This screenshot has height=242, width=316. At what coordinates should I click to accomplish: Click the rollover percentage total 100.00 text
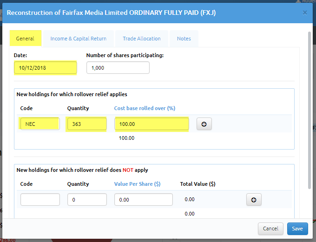pyautogui.click(x=126, y=138)
